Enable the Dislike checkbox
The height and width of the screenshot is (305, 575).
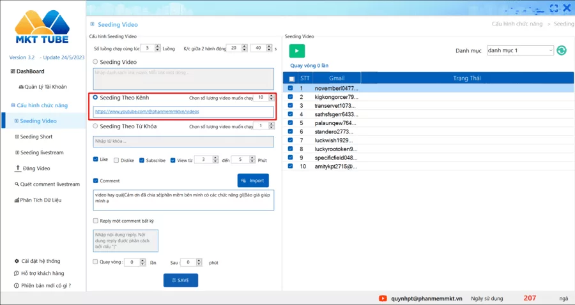point(116,160)
